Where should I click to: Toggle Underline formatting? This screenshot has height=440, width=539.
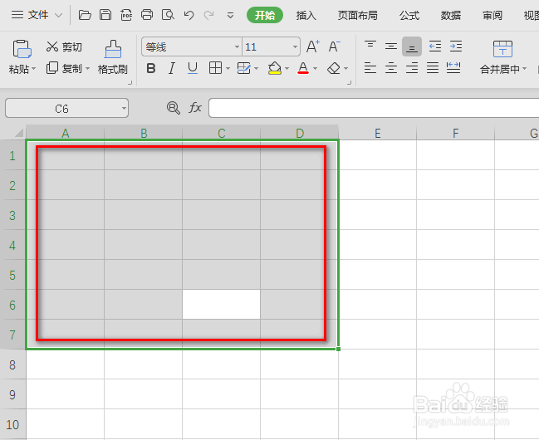193,68
